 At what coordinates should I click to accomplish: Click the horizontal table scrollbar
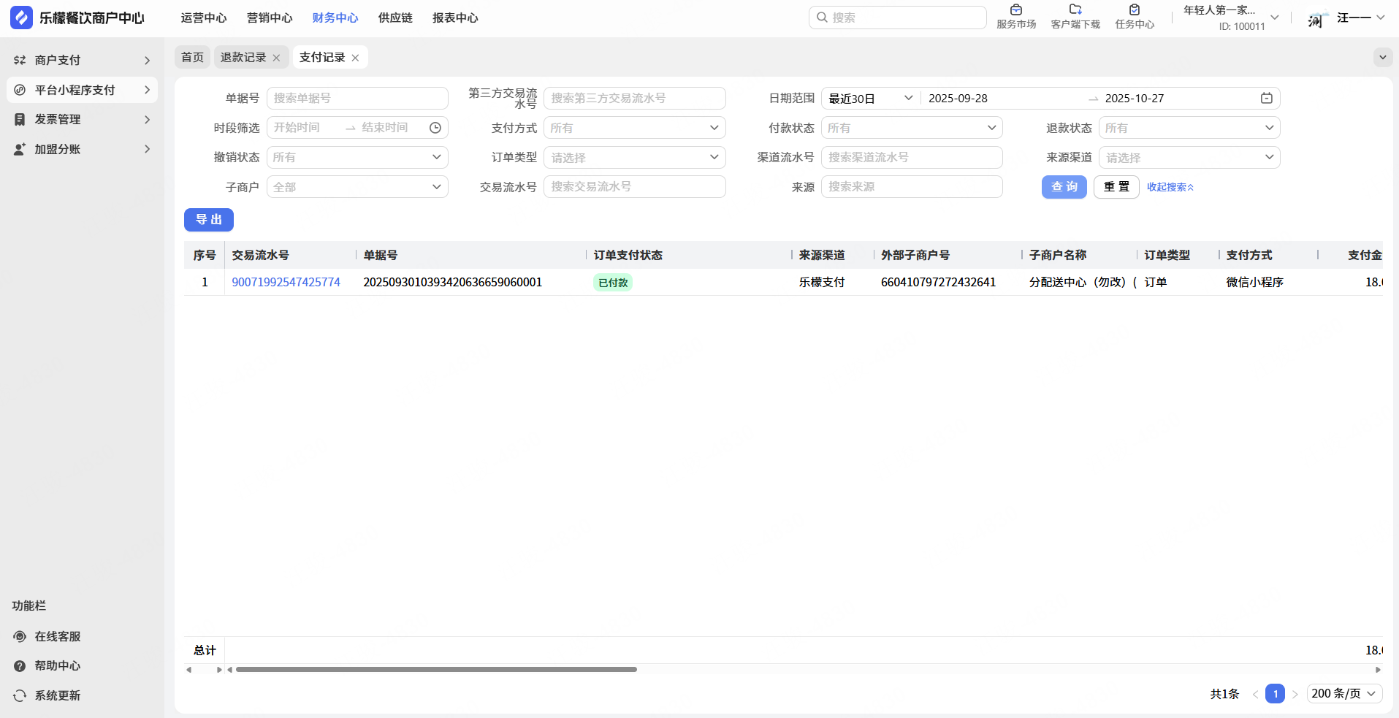pos(436,669)
